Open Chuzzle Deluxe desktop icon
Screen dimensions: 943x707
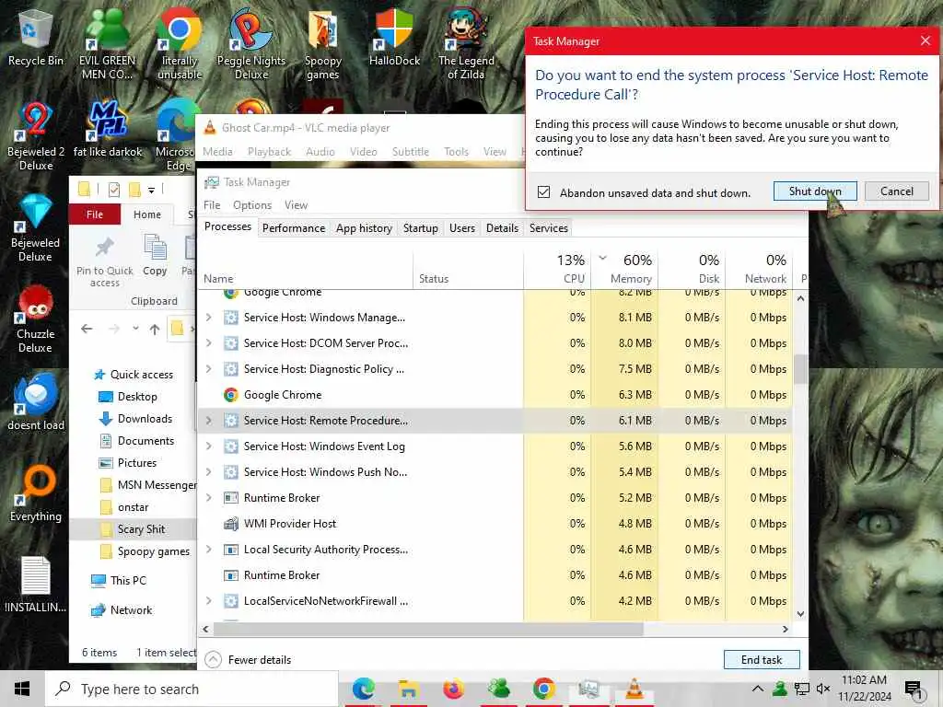pyautogui.click(x=35, y=319)
